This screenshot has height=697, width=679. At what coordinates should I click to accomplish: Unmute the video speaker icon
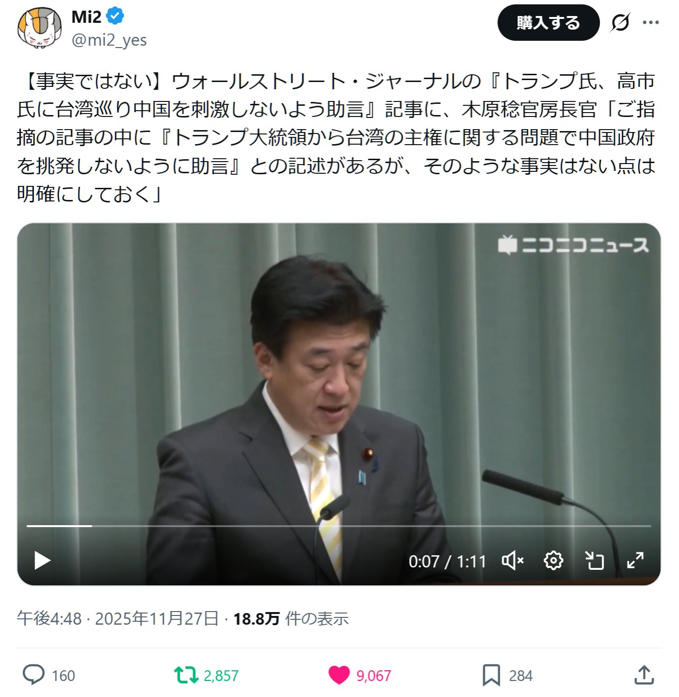tap(513, 561)
